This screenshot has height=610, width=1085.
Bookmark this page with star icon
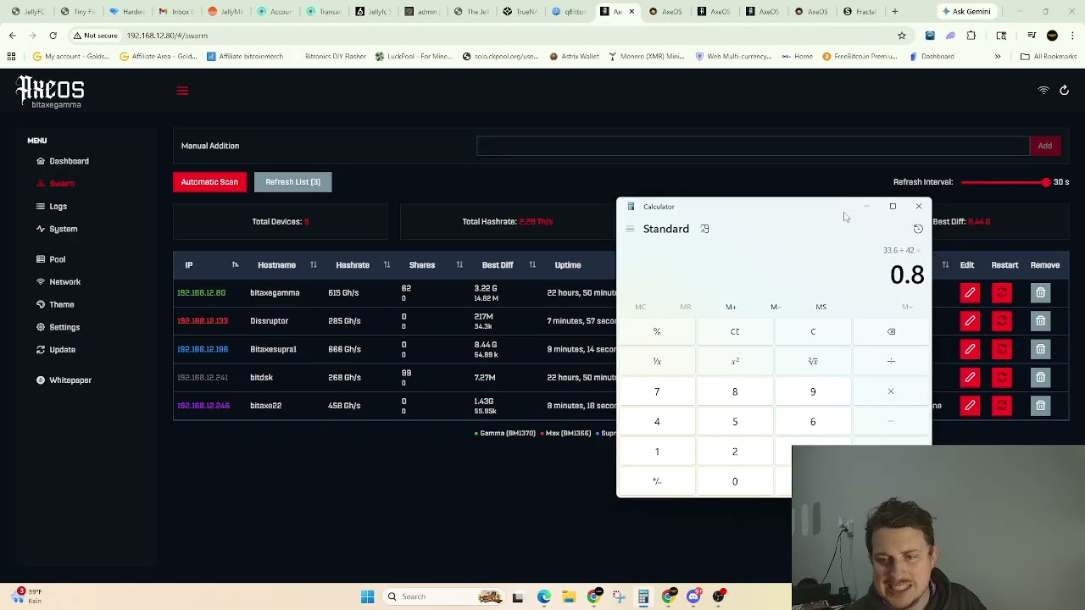click(902, 36)
